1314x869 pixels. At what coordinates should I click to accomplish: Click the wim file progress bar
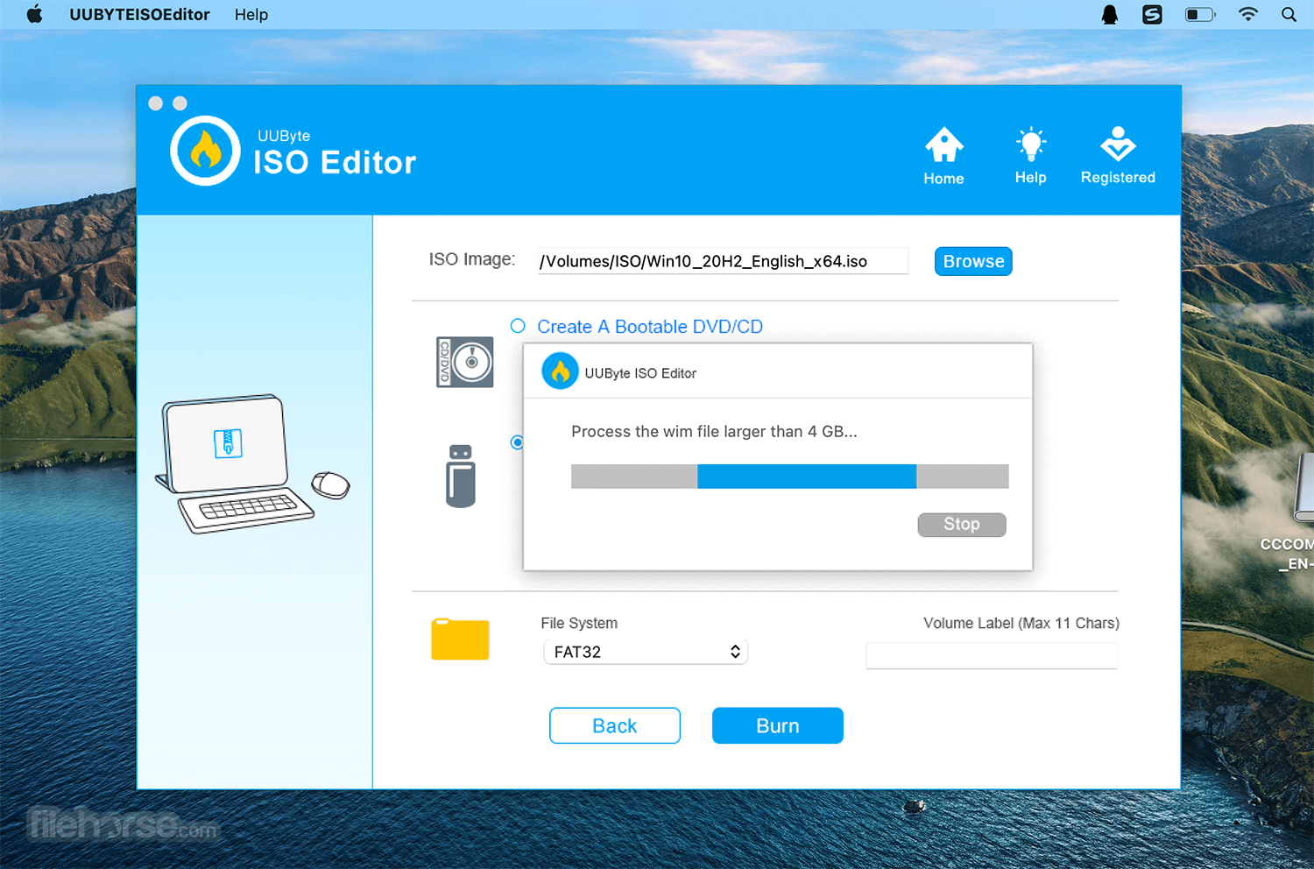[790, 477]
